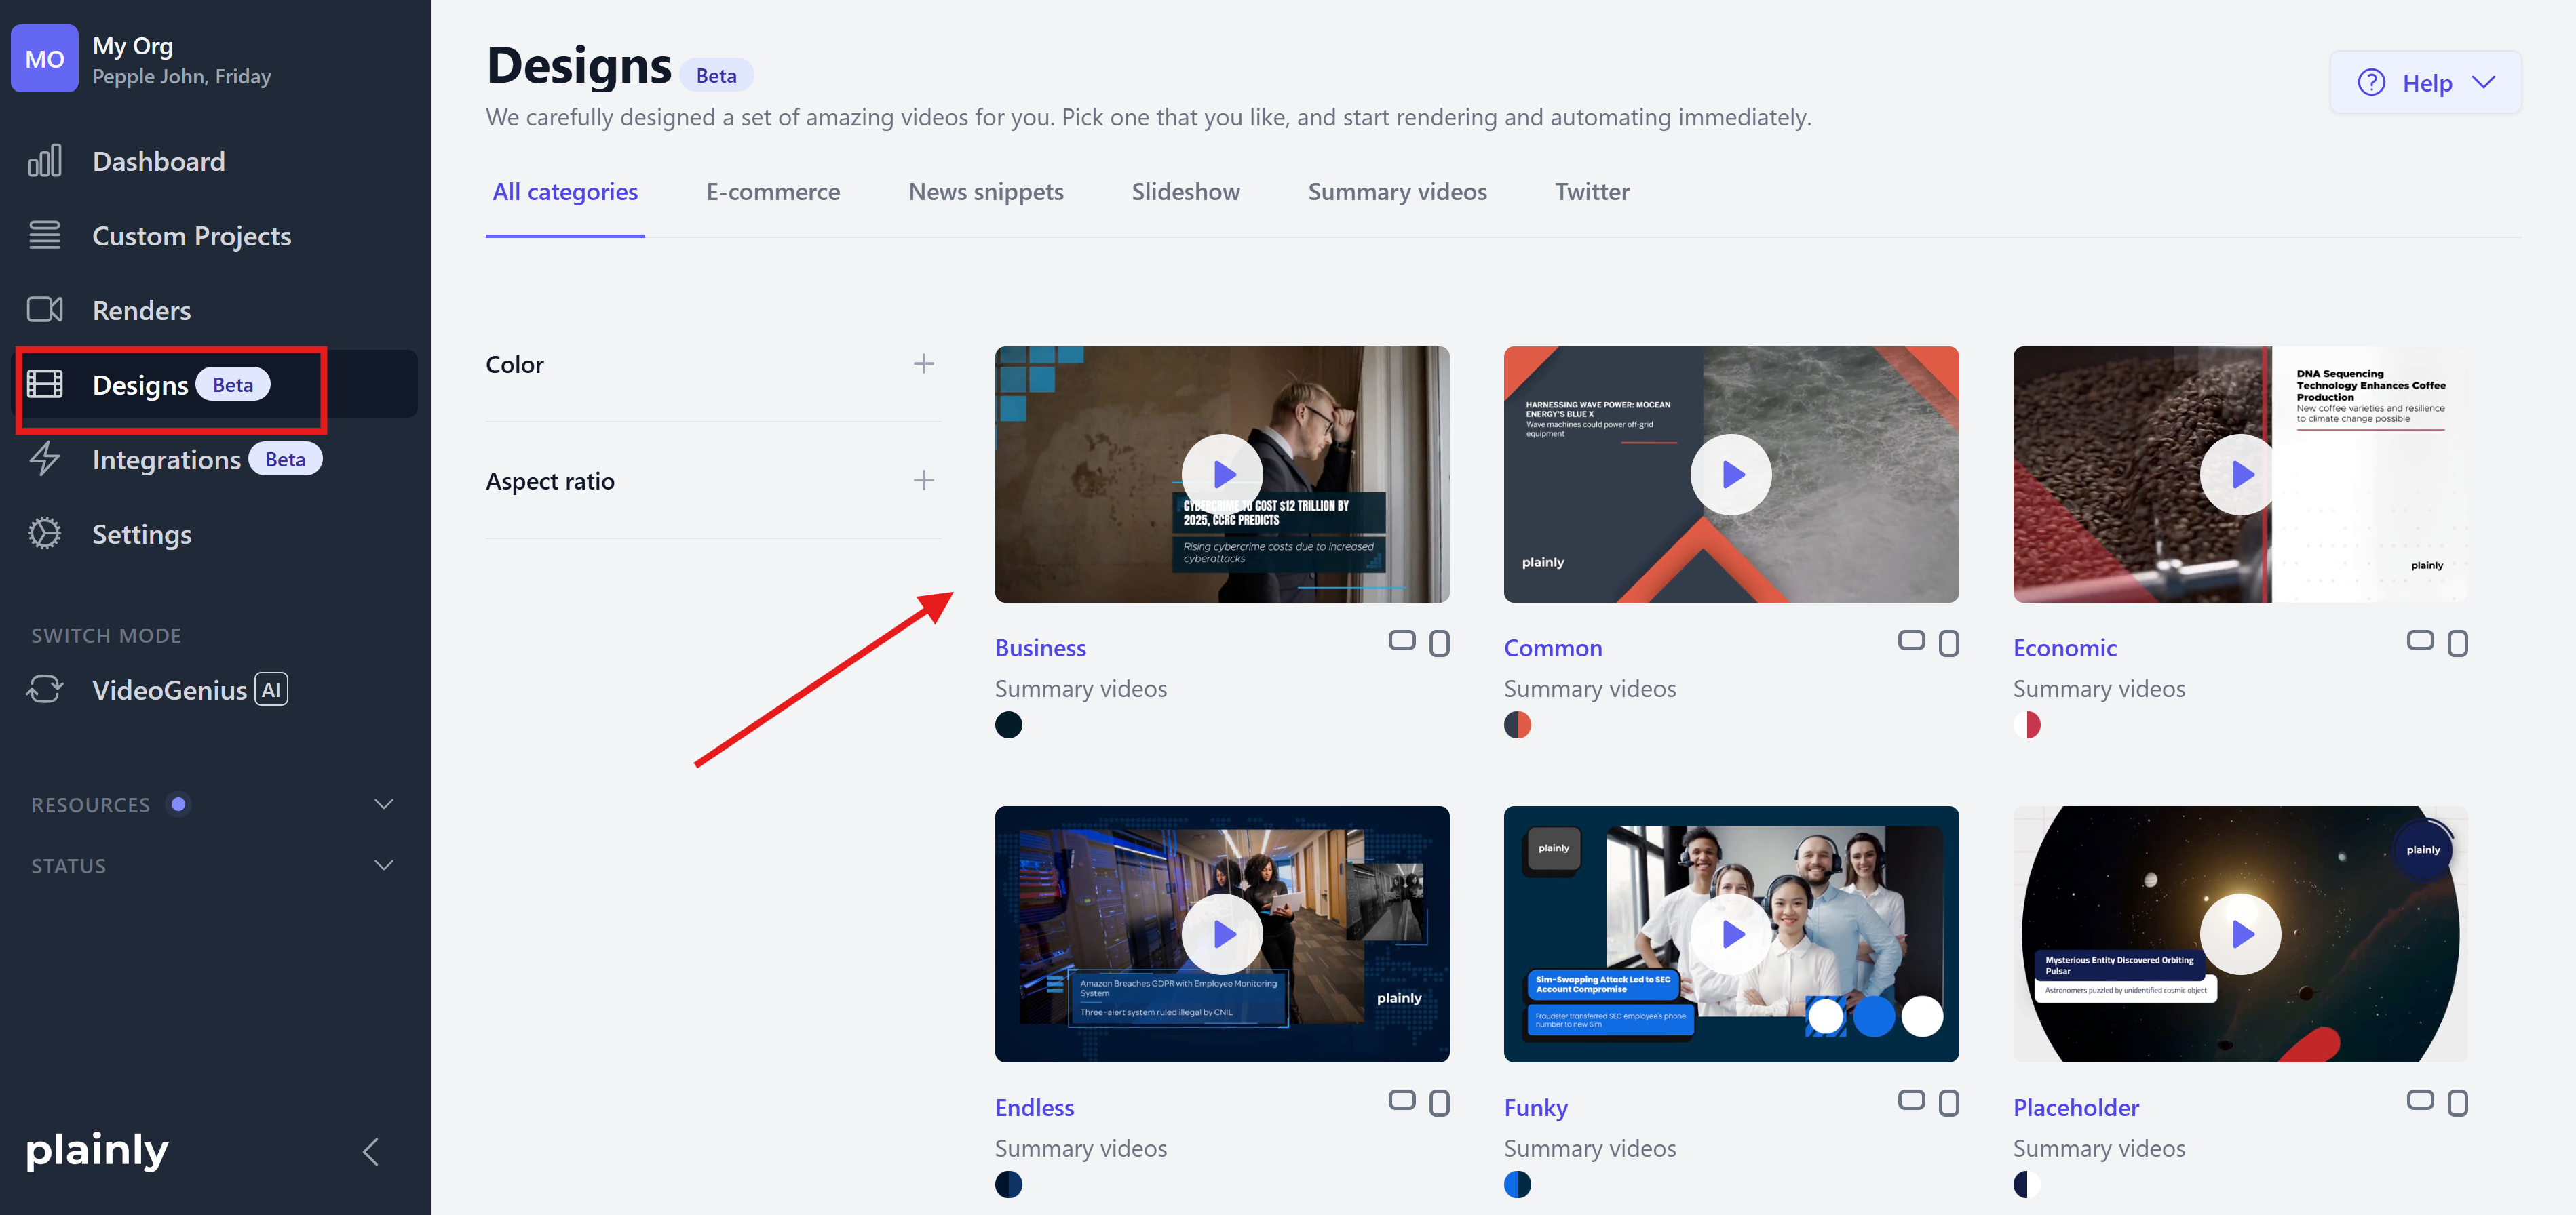Click the Common design color swatch
The width and height of the screenshot is (2576, 1215).
(x=1518, y=725)
